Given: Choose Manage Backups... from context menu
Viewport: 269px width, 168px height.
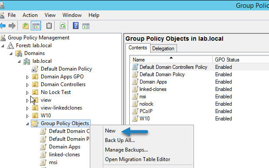Looking at the screenshot, I should tap(126, 150).
